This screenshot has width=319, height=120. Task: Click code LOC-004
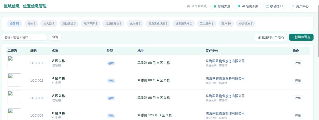point(37,116)
